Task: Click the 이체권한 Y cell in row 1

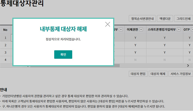Action: coord(135,38)
